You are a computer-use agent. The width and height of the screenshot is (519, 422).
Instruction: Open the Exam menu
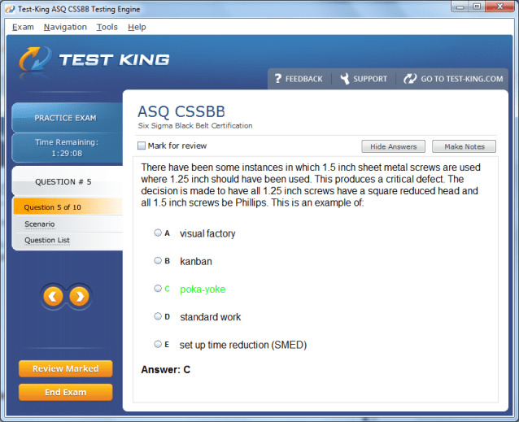(23, 27)
